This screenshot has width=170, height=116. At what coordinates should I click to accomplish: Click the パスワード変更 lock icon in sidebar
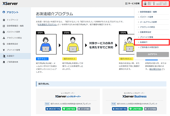pos(4,32)
